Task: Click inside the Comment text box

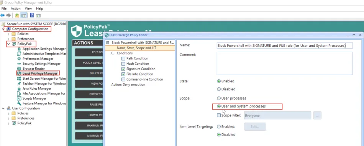Action: click(285, 63)
